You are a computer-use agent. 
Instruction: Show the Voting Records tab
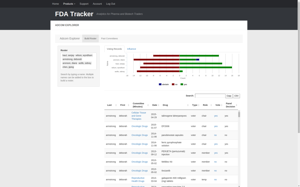(x=114, y=49)
